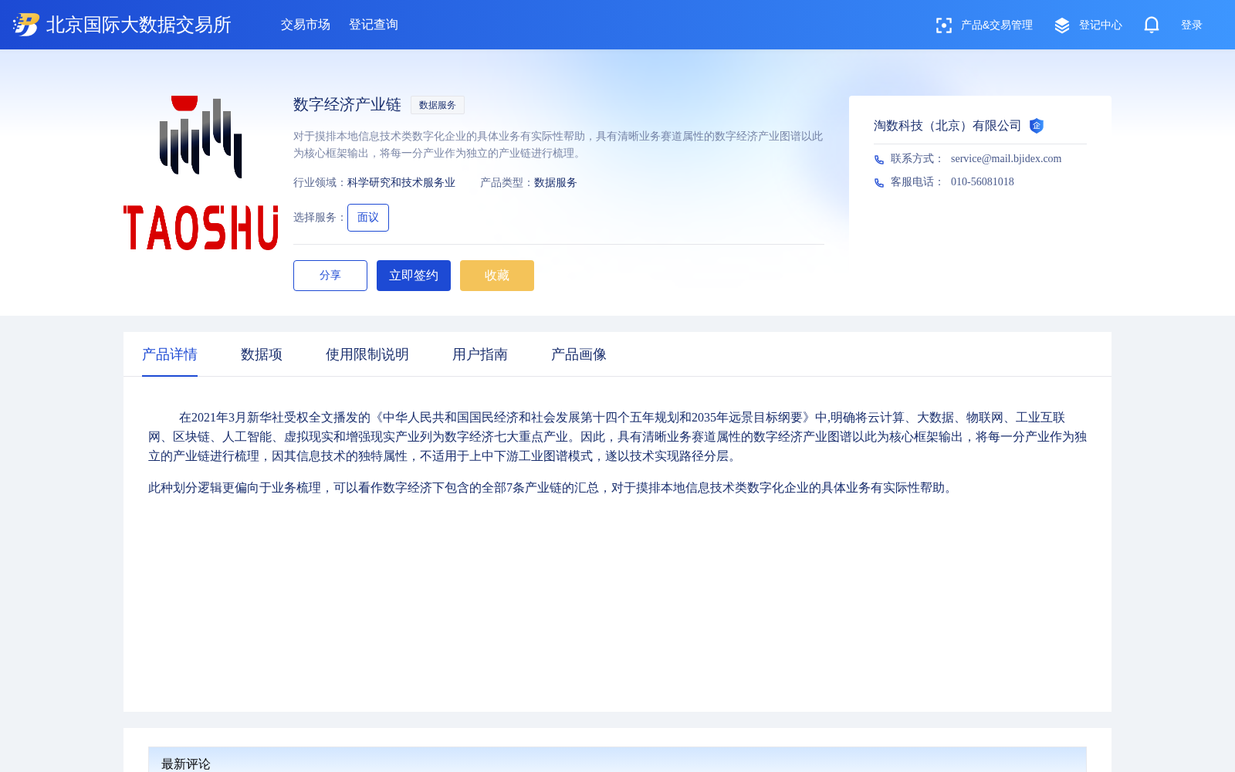Click the TAOSHU product logo image
1235x772 pixels.
(x=201, y=173)
